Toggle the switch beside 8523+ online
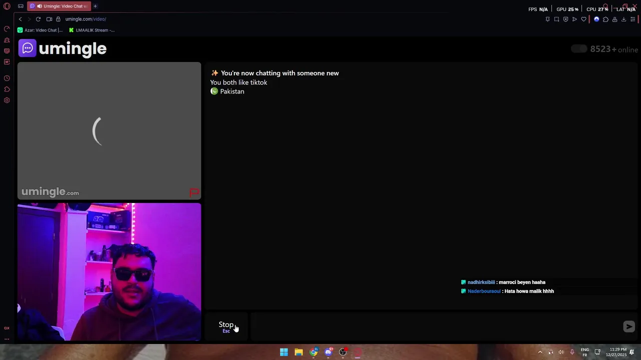The width and height of the screenshot is (641, 360). [579, 48]
